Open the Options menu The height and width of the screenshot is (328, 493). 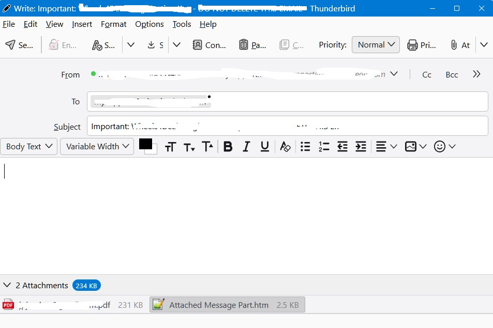click(x=149, y=24)
